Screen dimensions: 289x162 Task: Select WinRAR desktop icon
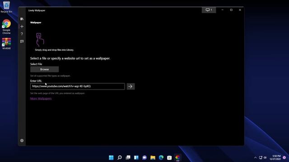click(x=6, y=44)
